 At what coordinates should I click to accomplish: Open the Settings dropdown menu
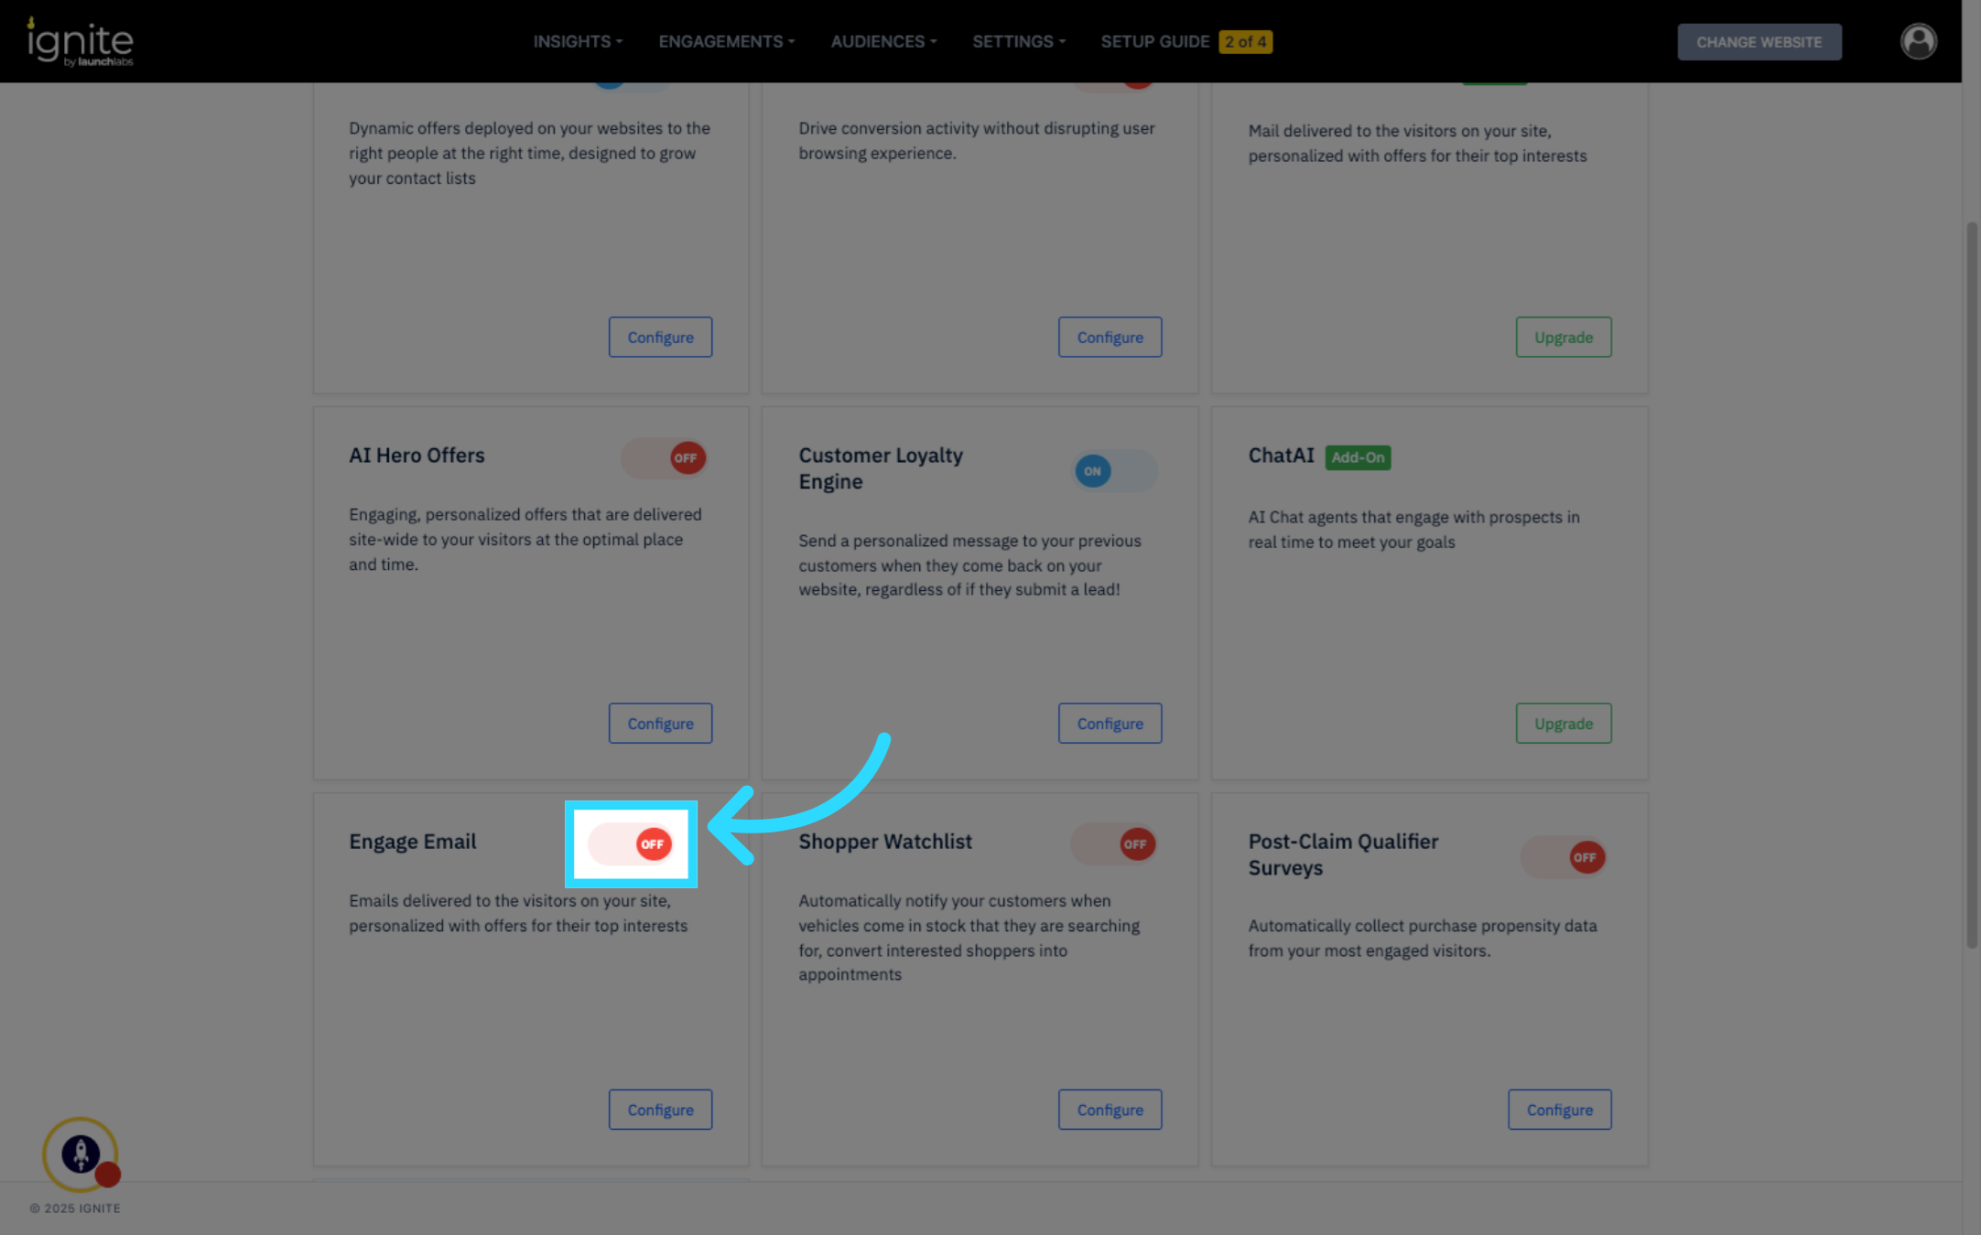pyautogui.click(x=1019, y=42)
